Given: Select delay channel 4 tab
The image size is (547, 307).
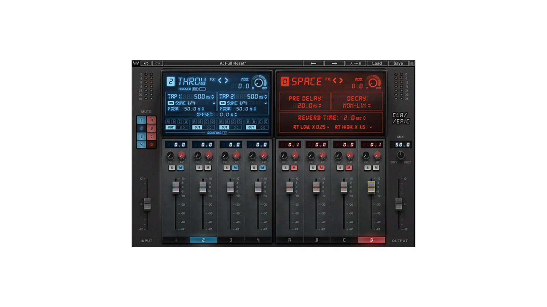Looking at the screenshot, I should coord(258,240).
